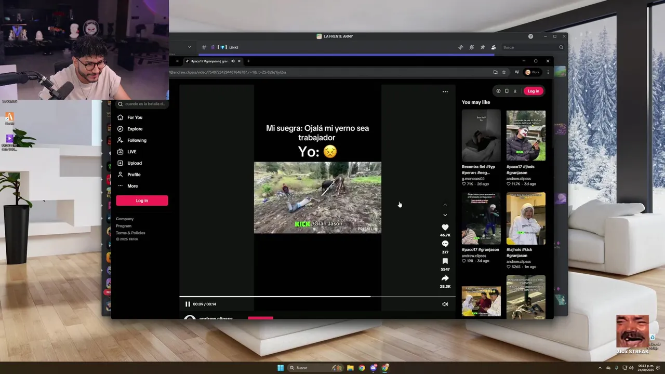Click the download app icon near Log in
The image size is (665, 374).
point(515,91)
